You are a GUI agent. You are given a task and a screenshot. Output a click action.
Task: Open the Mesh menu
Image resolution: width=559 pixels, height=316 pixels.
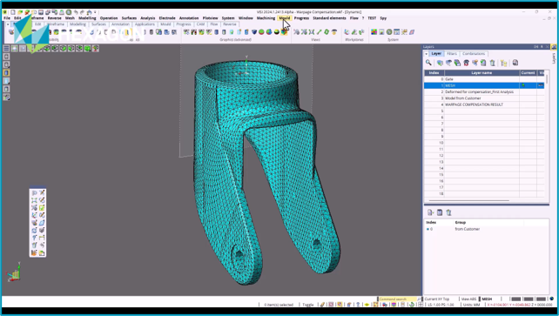[x=70, y=17]
